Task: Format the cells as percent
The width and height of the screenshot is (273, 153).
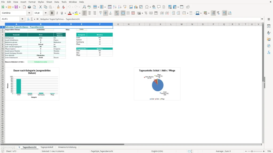Action: click(146, 13)
